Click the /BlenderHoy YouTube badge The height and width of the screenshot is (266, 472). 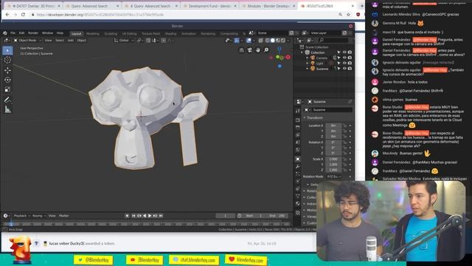[145, 259]
